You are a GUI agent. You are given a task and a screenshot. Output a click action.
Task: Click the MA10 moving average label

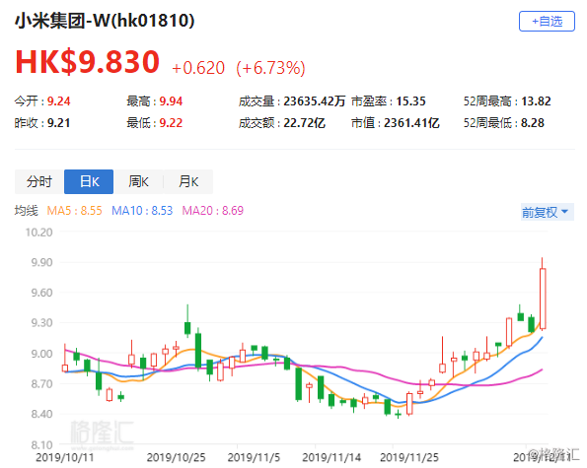point(142,211)
